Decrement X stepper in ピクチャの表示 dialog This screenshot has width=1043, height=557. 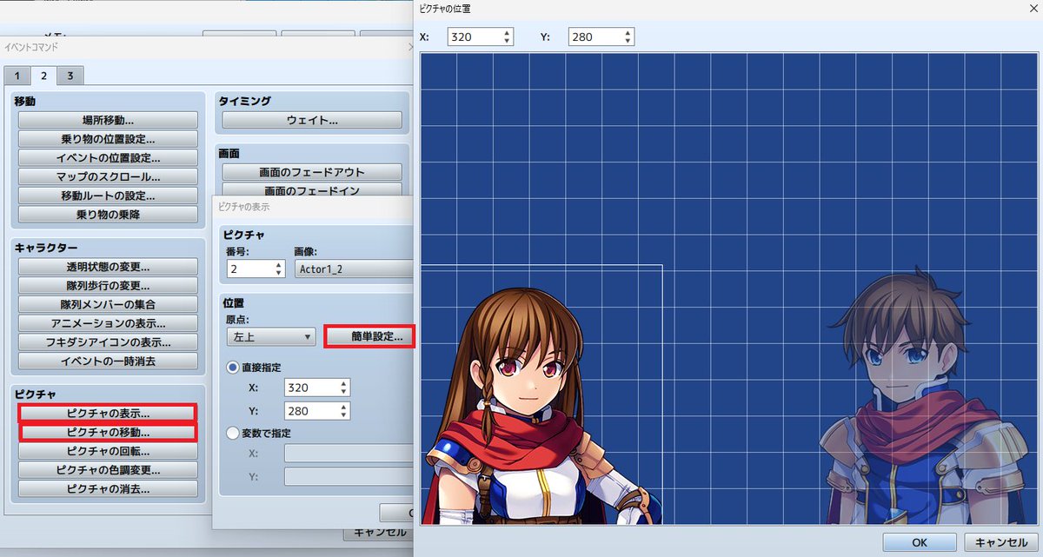(344, 392)
